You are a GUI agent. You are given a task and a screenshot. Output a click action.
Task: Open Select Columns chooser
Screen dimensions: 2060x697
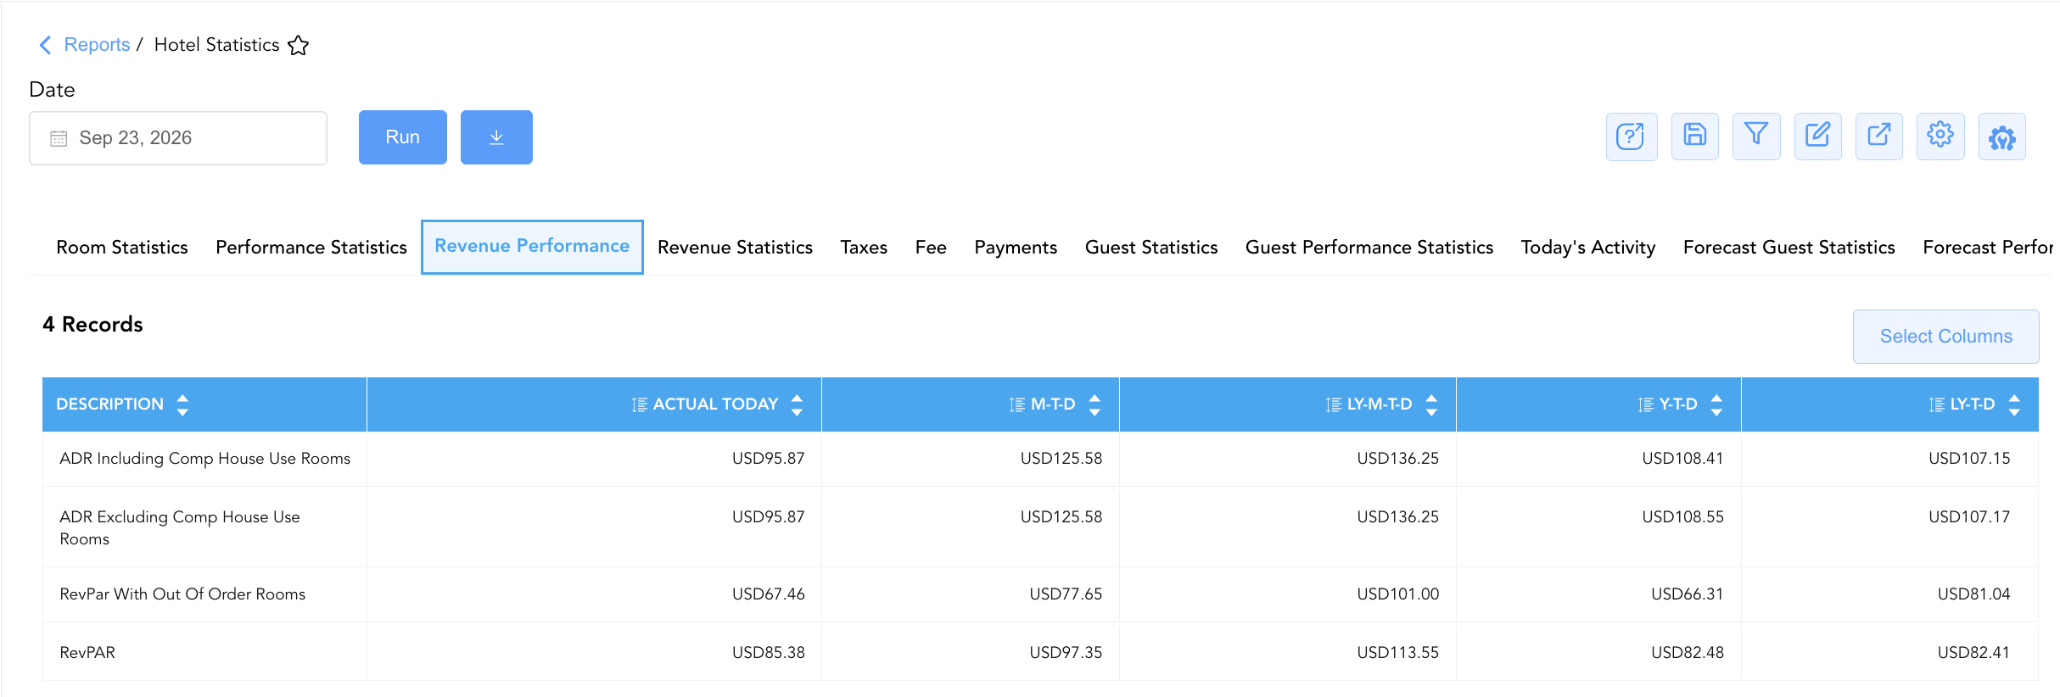[1945, 337]
